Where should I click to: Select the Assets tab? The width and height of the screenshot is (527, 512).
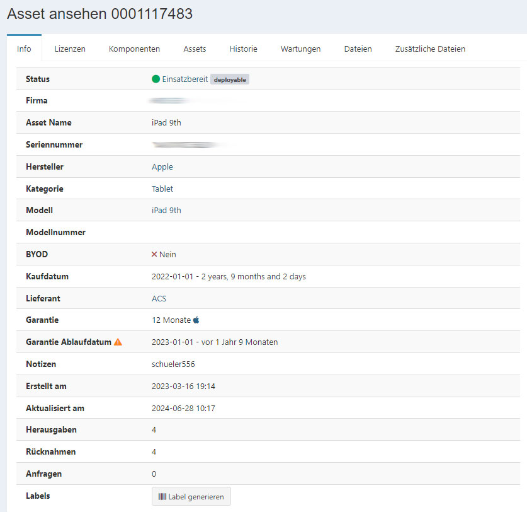point(195,48)
